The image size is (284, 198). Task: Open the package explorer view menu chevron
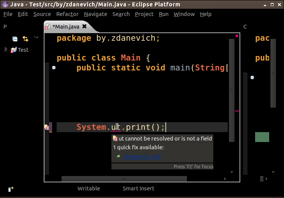click(x=36, y=38)
